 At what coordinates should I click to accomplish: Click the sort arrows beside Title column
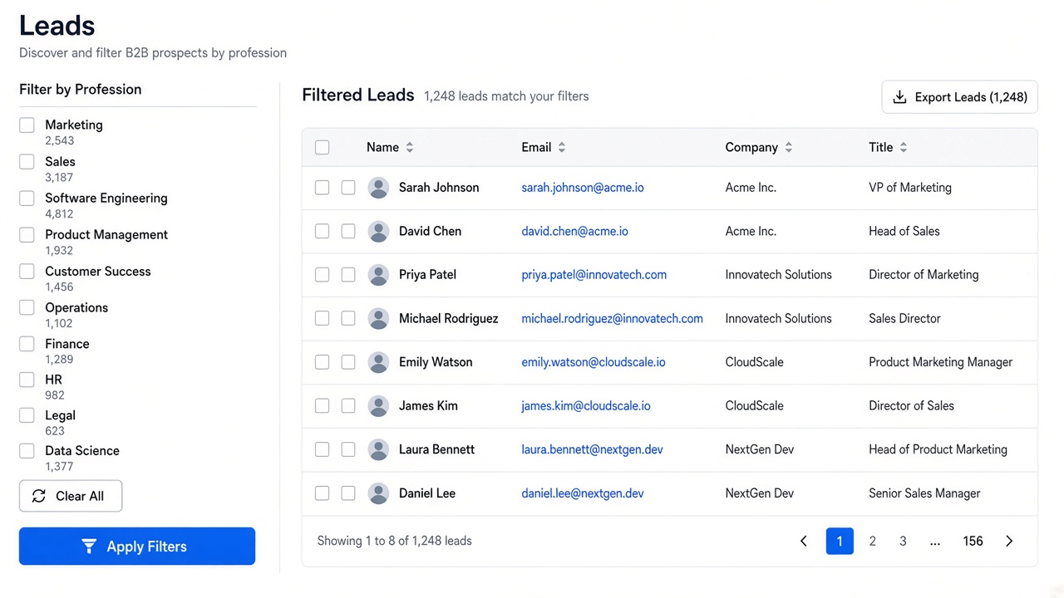pos(903,147)
